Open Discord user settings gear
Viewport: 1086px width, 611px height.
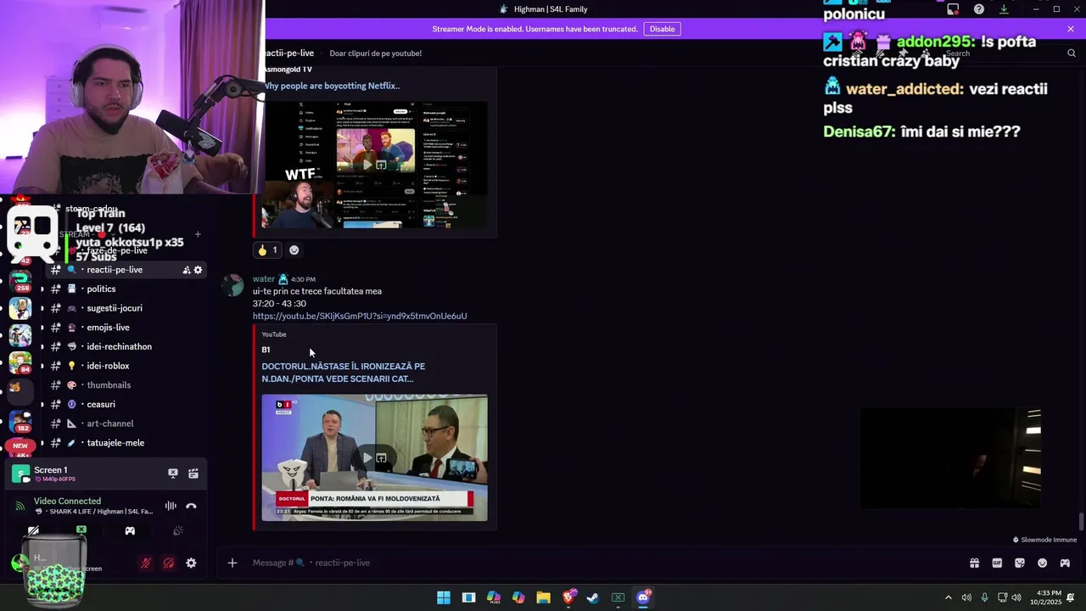pos(191,563)
